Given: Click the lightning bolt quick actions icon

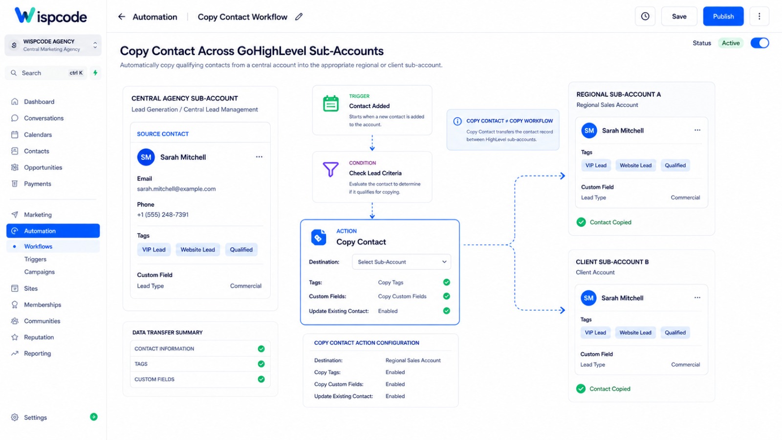Looking at the screenshot, I should tap(95, 73).
